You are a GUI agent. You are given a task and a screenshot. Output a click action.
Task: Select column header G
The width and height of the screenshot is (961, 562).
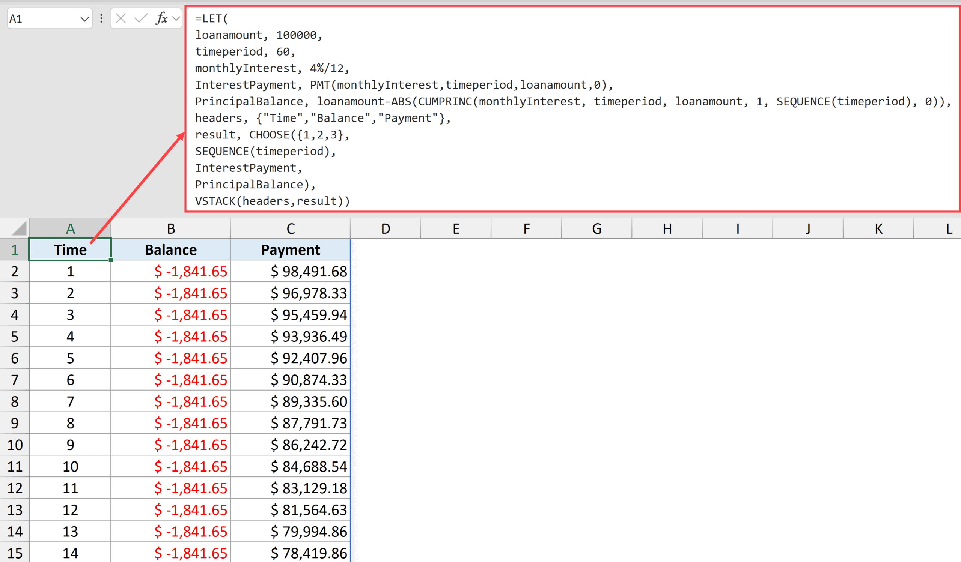tap(597, 228)
